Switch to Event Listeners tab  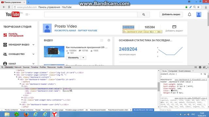point(185,71)
